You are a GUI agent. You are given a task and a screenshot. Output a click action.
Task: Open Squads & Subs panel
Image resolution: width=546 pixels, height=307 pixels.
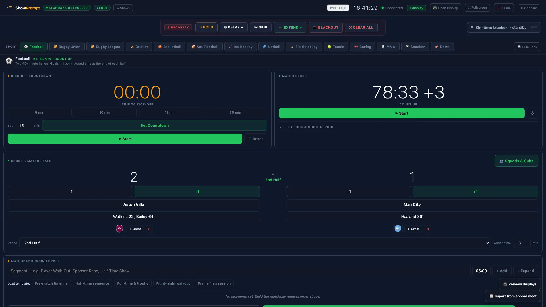tap(516, 161)
